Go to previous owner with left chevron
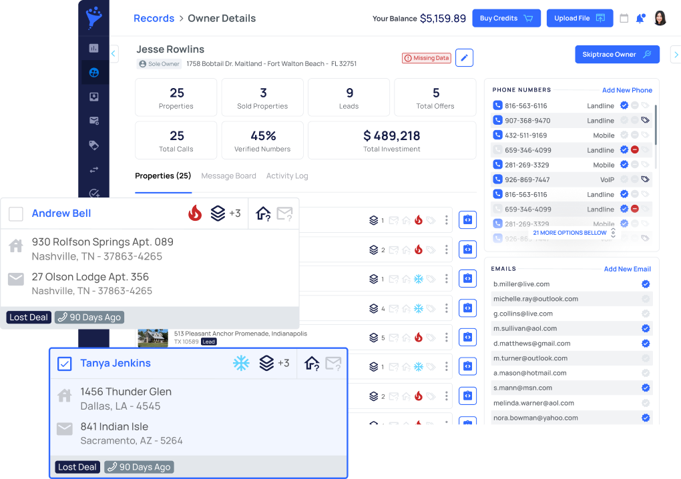Screen dimensions: 681x479 (113, 54)
